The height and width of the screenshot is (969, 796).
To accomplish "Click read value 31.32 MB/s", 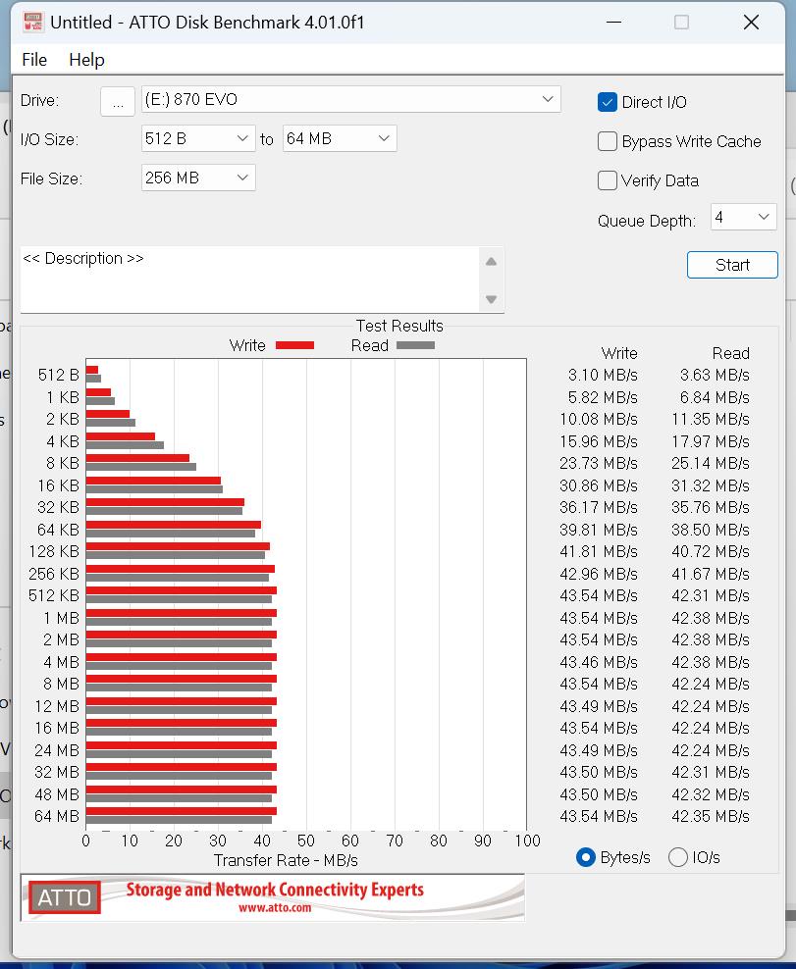I will click(x=710, y=485).
